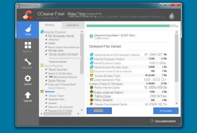Click down arrow of left options list
This screenshot has height=133, width=197.
click(82, 110)
